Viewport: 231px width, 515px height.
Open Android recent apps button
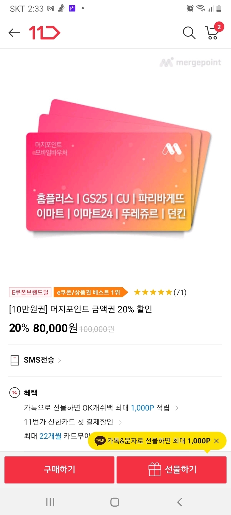50,502
